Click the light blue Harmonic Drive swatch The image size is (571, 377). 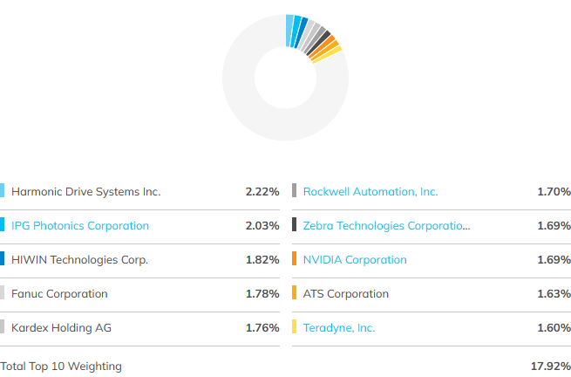pos(3,190)
